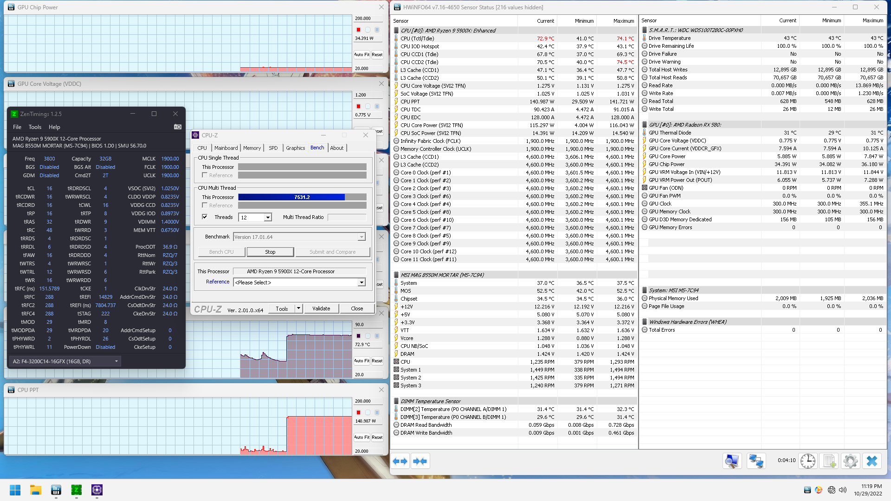
Task: Open HWiNFO sensor settings gear icon
Action: (850, 461)
